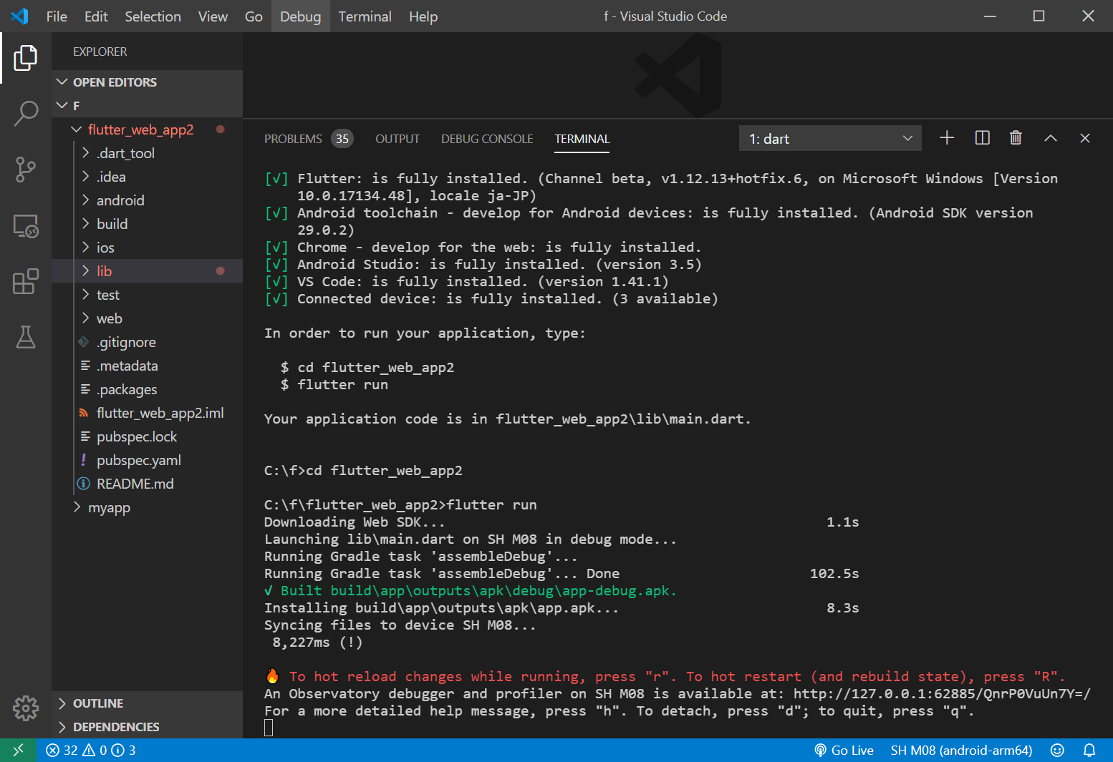Open the View menu
Screen dimensions: 1113x762
coord(213,16)
